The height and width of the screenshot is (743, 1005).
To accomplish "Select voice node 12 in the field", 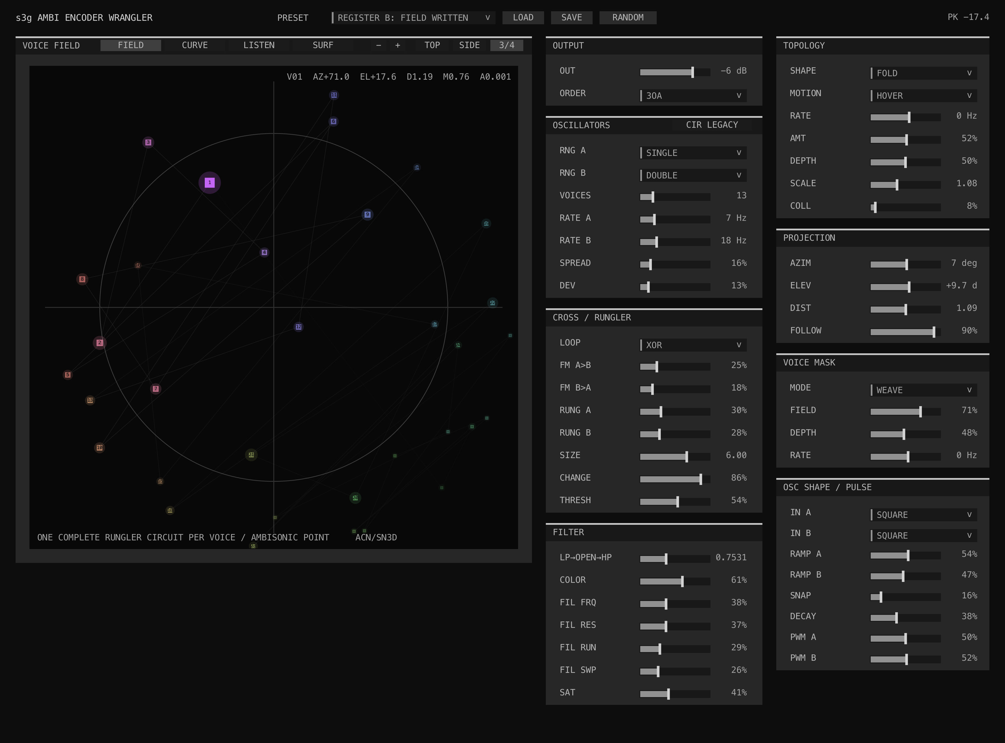I will click(299, 327).
